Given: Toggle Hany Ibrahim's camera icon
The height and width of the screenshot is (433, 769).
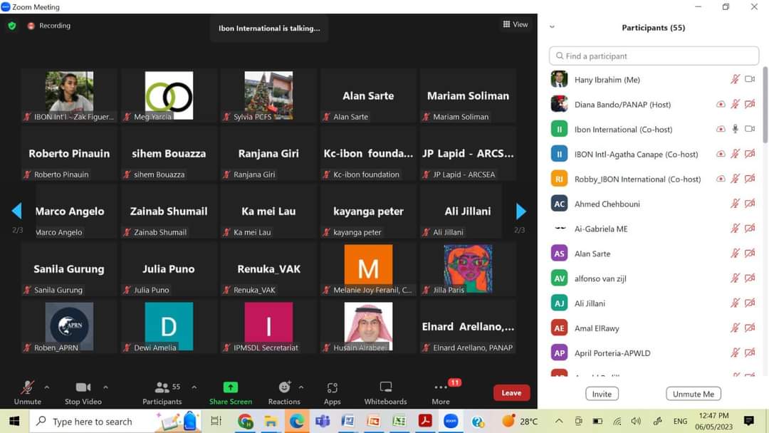Looking at the screenshot, I should (750, 79).
